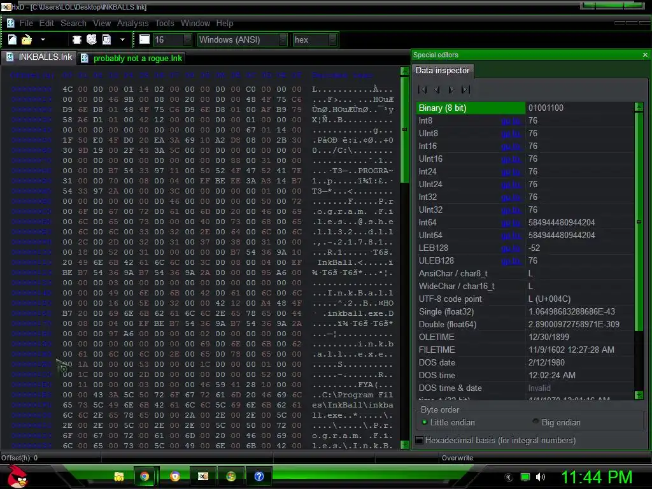Close the Special editors panel
Viewport: 652px width, 489px height.
(x=645, y=55)
